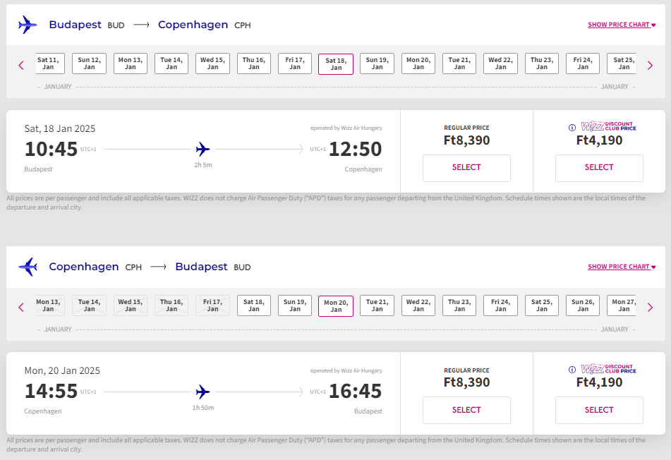Click the return flight airplane logo icon

(28, 267)
